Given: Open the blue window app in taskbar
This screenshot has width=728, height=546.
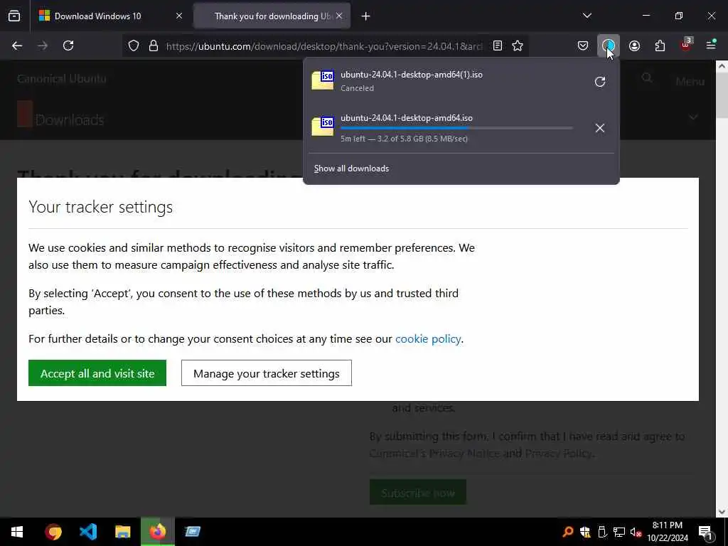Looking at the screenshot, I should click(193, 532).
